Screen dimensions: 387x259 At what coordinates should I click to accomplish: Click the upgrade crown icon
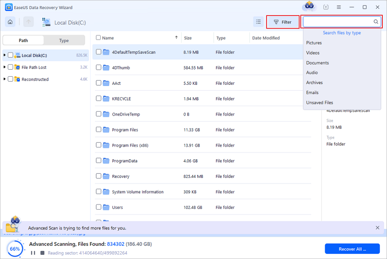click(308, 7)
